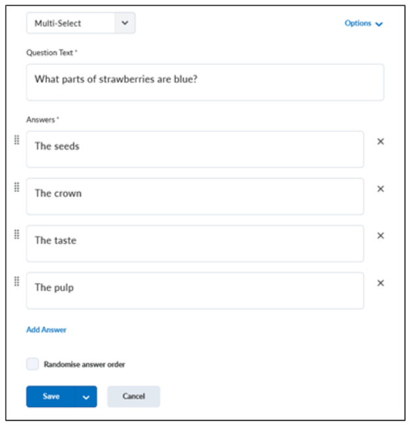Expand the Options menu

(363, 23)
